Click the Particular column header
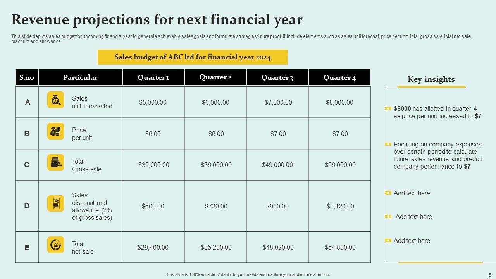 [x=80, y=77]
